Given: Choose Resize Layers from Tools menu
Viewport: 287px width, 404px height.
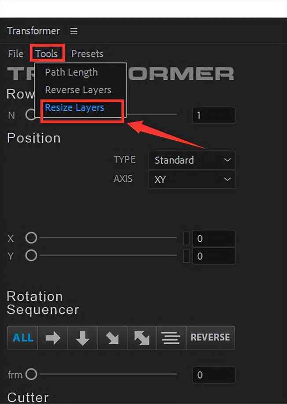Looking at the screenshot, I should pos(74,107).
